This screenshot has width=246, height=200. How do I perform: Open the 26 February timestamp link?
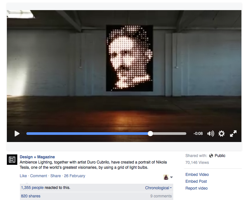(74, 176)
